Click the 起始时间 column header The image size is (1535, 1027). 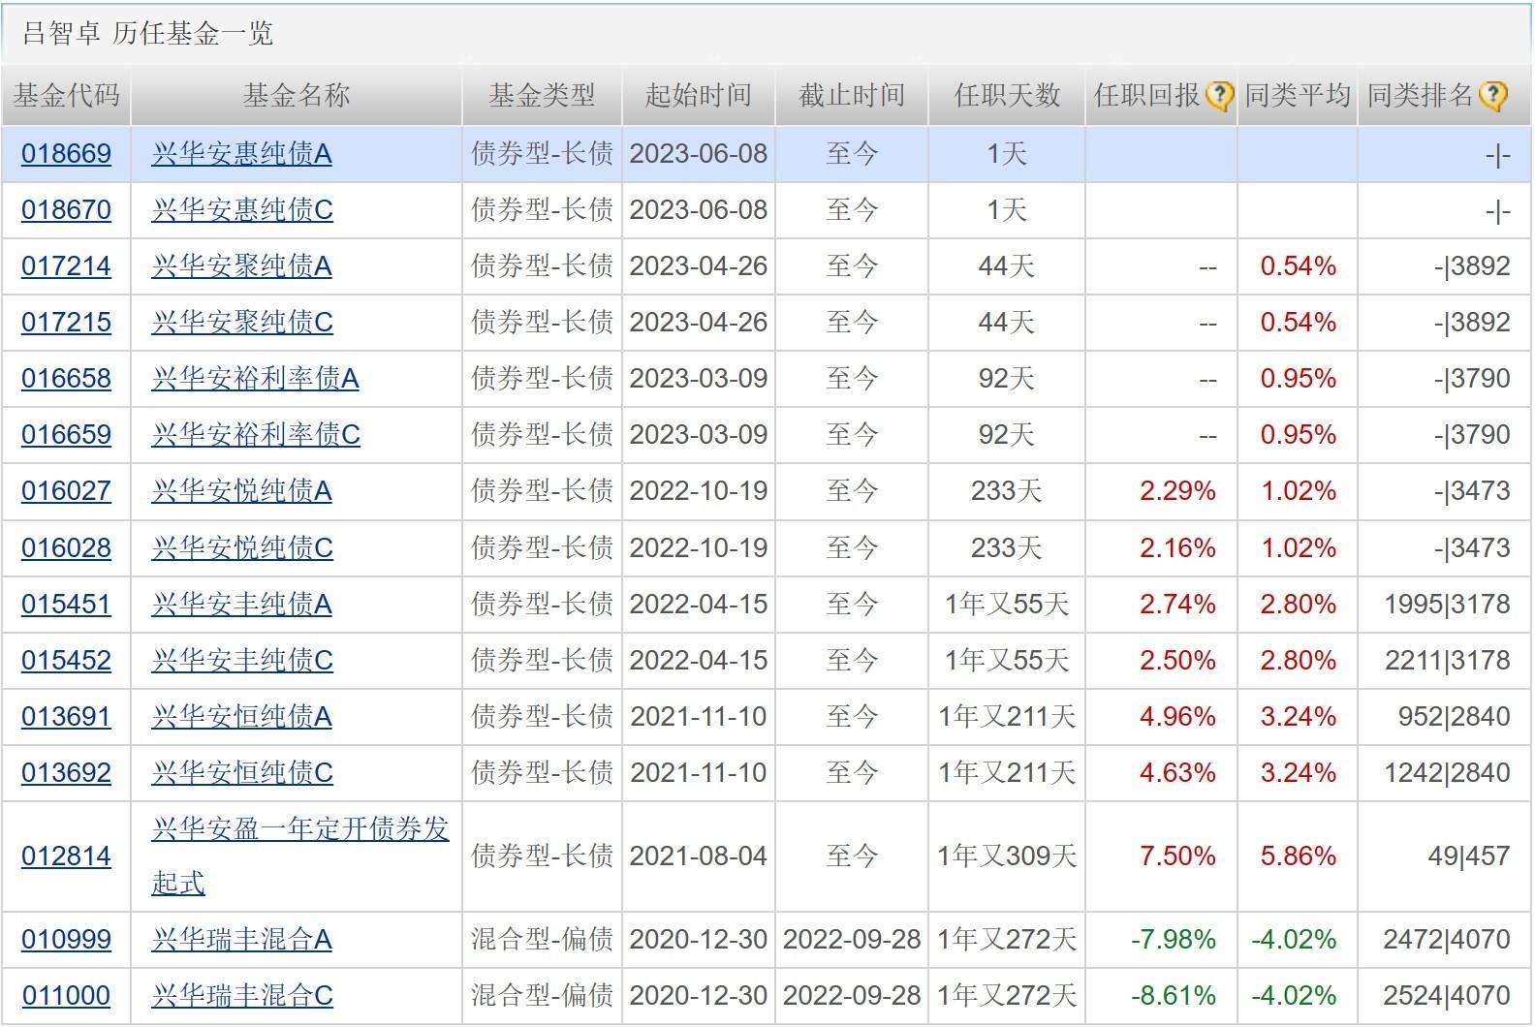tap(699, 96)
